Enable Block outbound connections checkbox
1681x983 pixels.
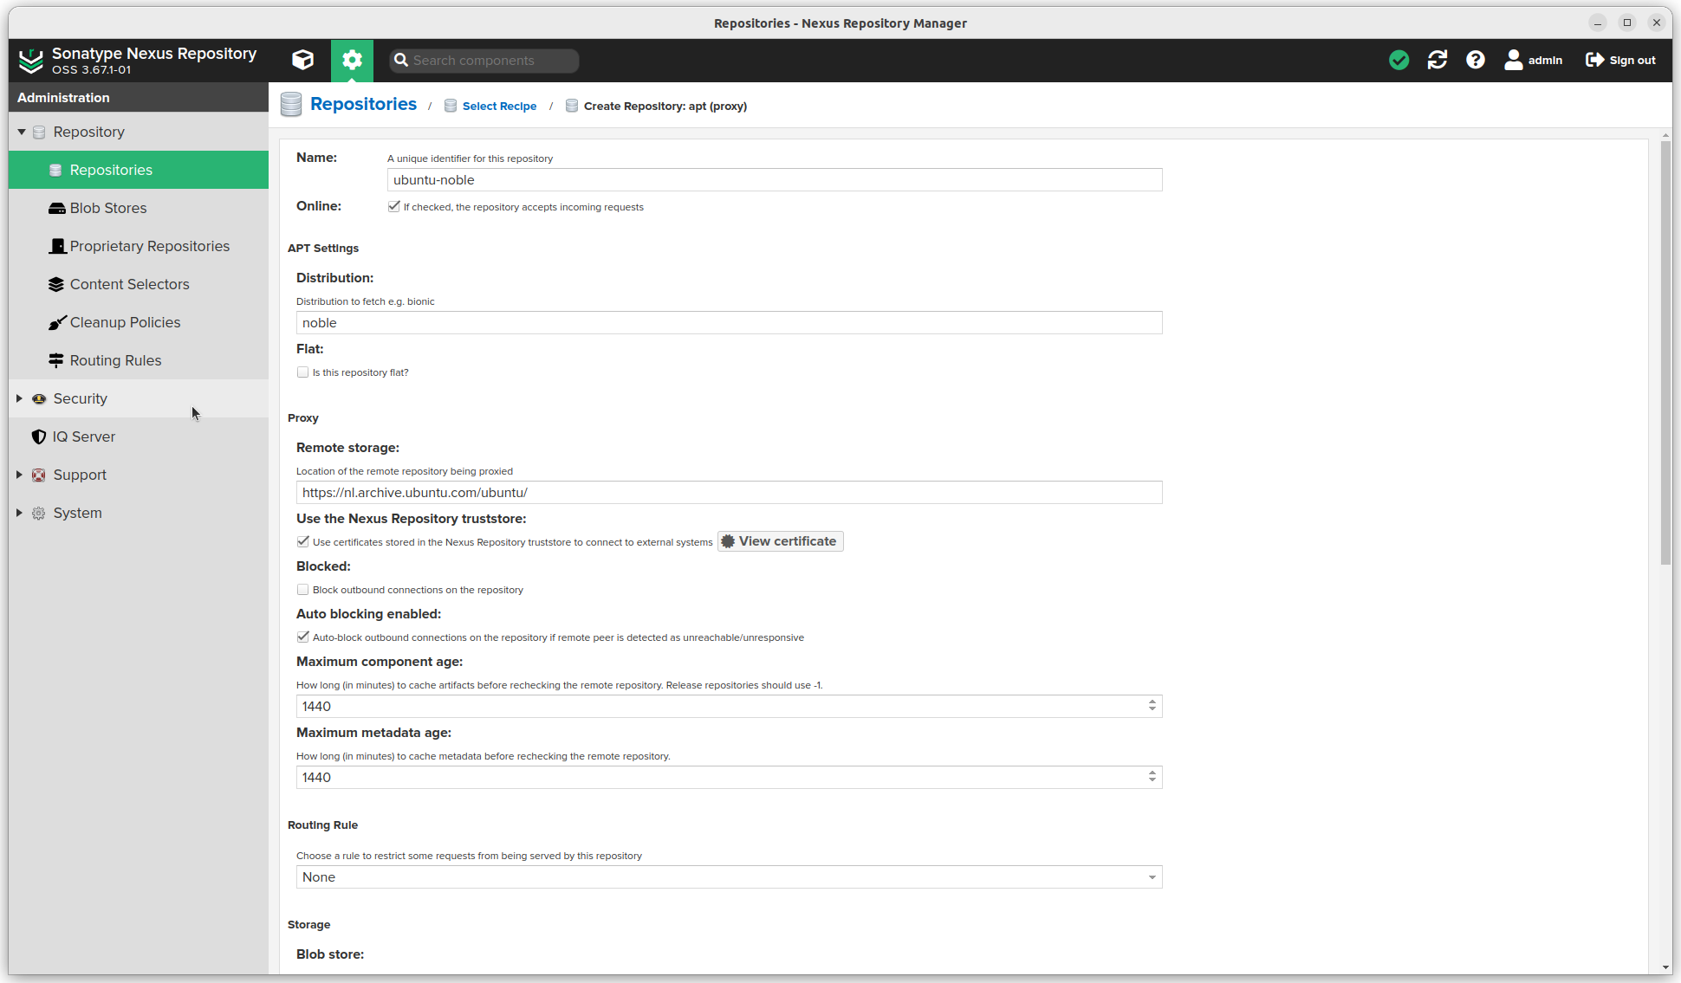click(302, 589)
